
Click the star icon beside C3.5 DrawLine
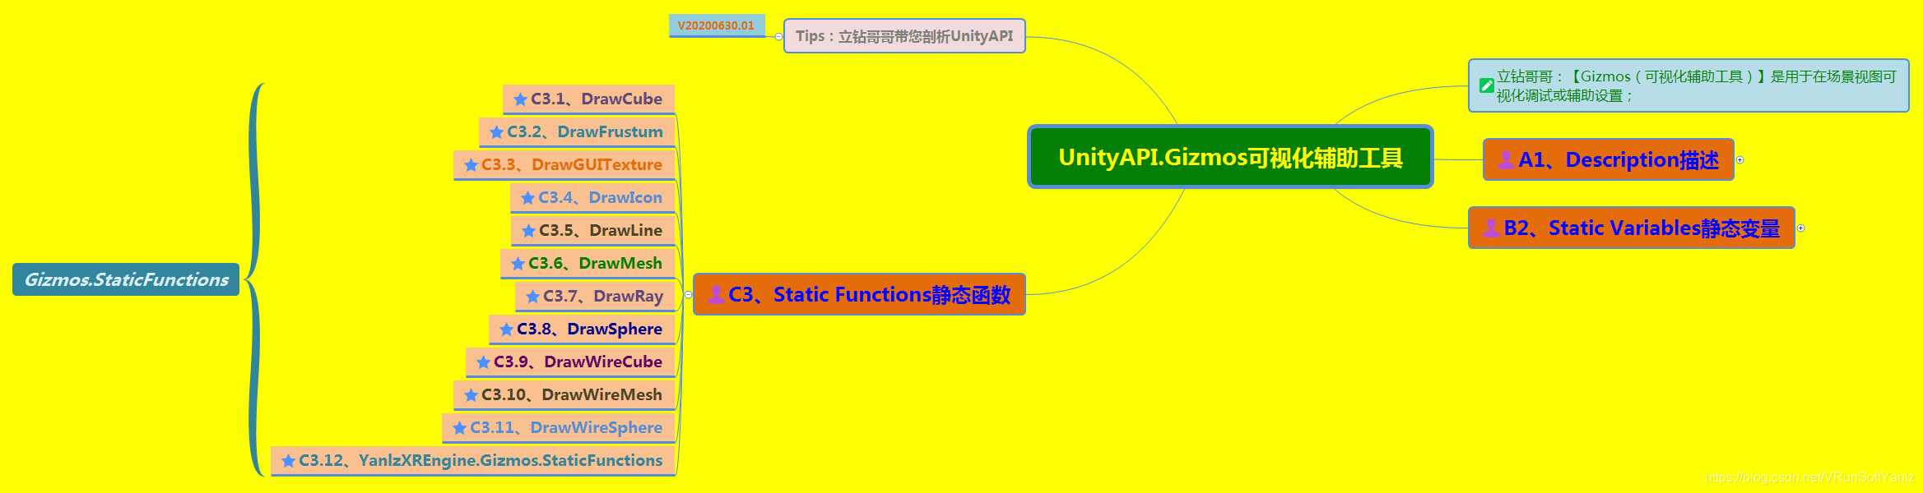528,231
